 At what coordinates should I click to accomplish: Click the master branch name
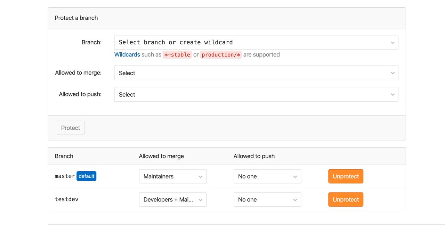(65, 176)
